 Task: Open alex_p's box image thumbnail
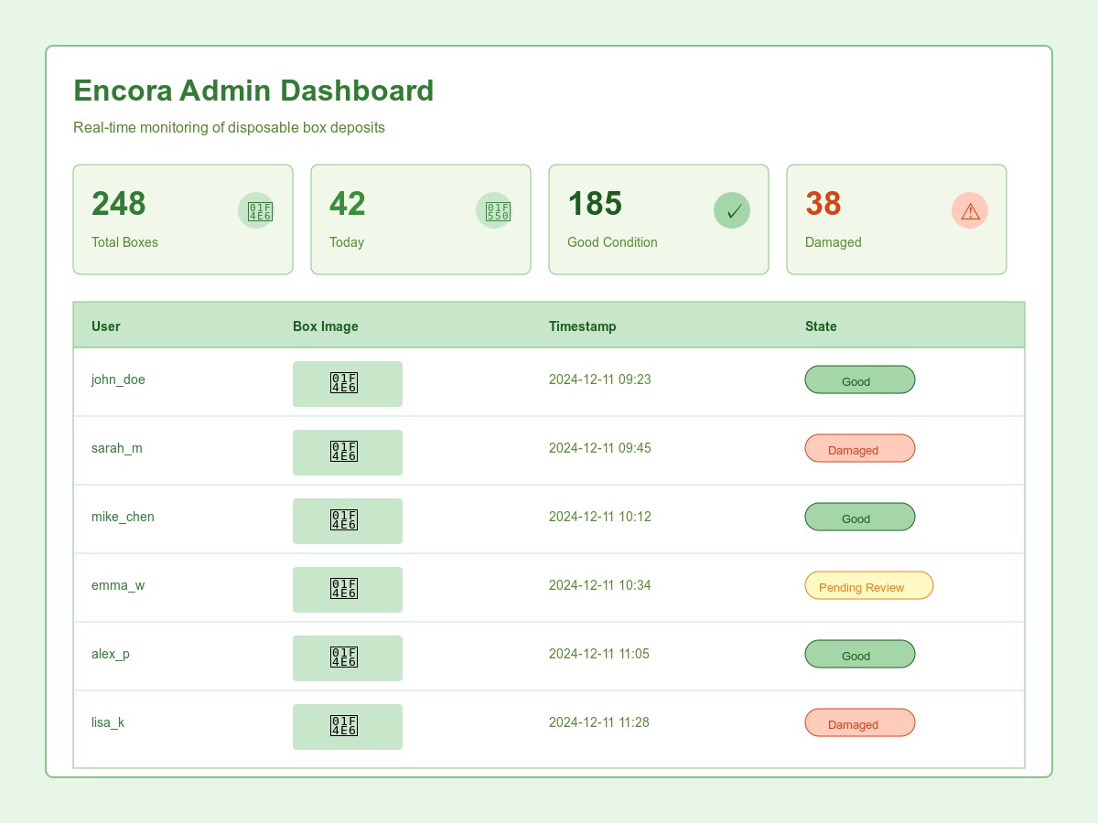(348, 658)
